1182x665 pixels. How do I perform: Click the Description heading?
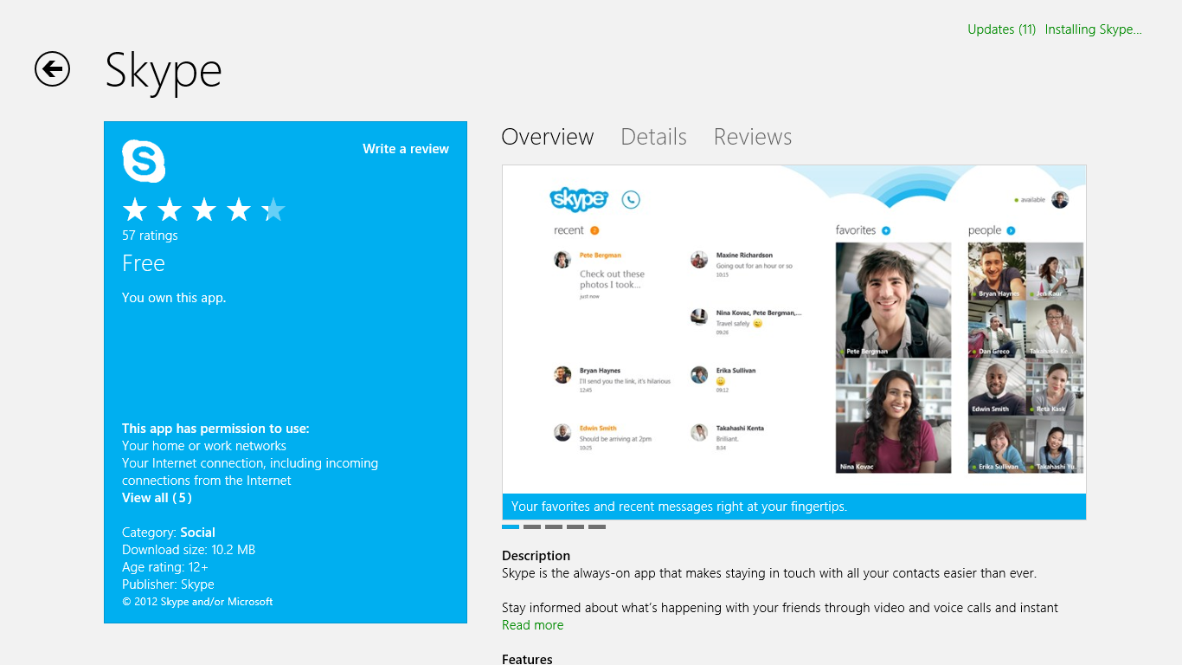(x=536, y=556)
